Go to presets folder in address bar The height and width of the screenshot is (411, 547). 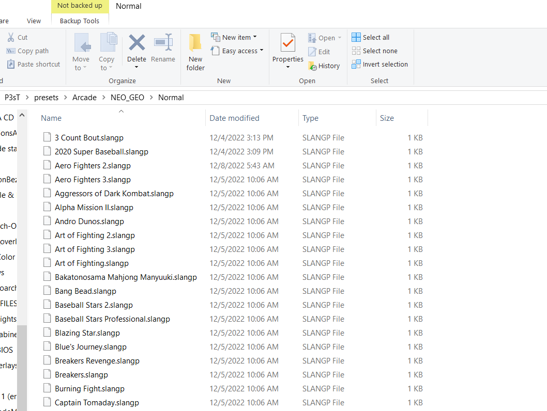point(46,98)
